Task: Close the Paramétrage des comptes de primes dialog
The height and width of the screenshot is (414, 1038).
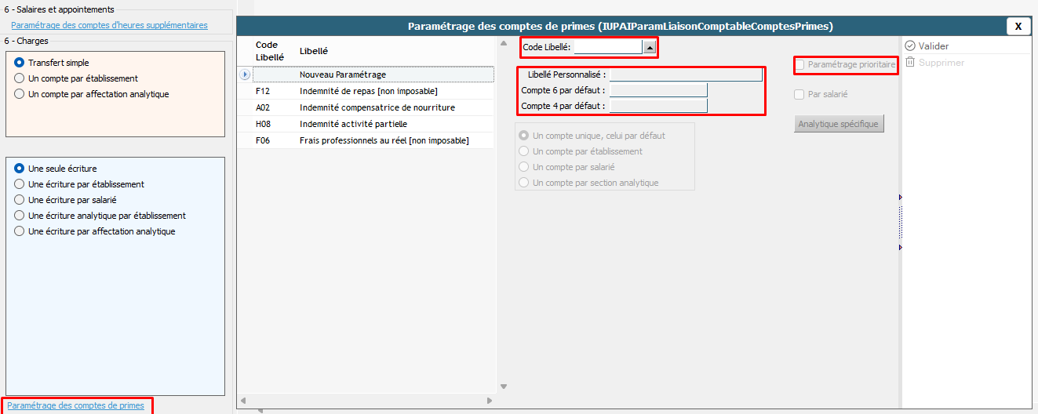Action: (x=1018, y=26)
